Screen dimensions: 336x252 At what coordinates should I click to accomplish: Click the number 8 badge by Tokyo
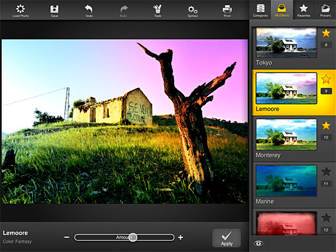pyautogui.click(x=326, y=45)
